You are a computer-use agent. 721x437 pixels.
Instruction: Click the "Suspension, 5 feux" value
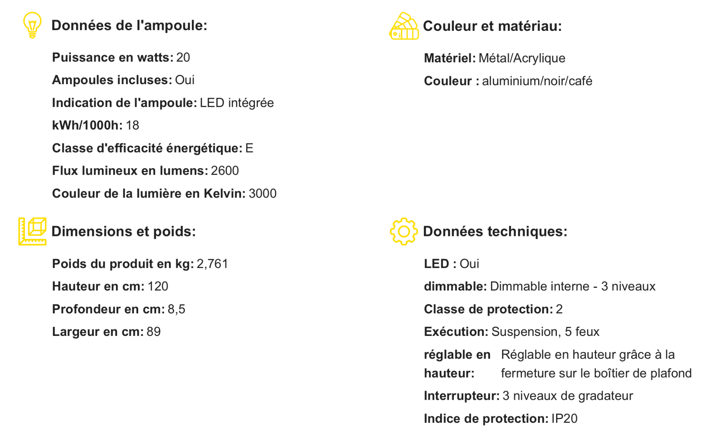[545, 332]
